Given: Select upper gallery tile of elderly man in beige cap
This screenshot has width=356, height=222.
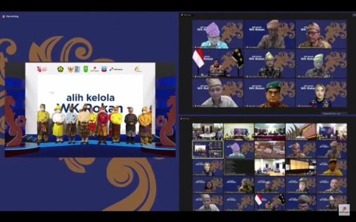Looking at the screenshot, I should pyautogui.click(x=269, y=34).
